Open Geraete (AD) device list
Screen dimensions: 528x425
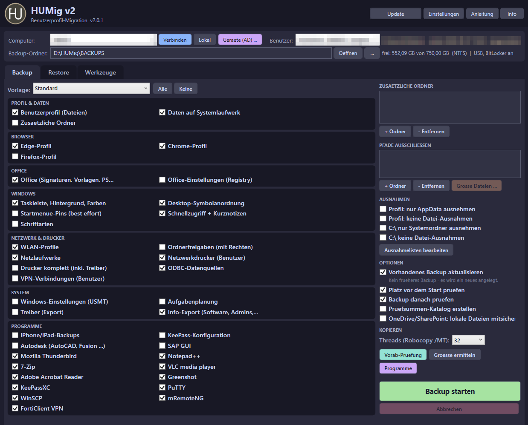tap(240, 40)
